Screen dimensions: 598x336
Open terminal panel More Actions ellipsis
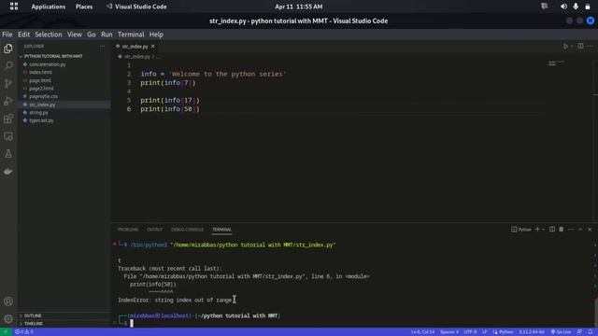pyautogui.click(x=571, y=230)
